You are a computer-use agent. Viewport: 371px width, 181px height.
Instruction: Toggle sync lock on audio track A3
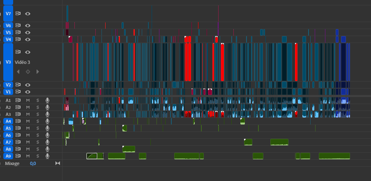click(x=18, y=114)
